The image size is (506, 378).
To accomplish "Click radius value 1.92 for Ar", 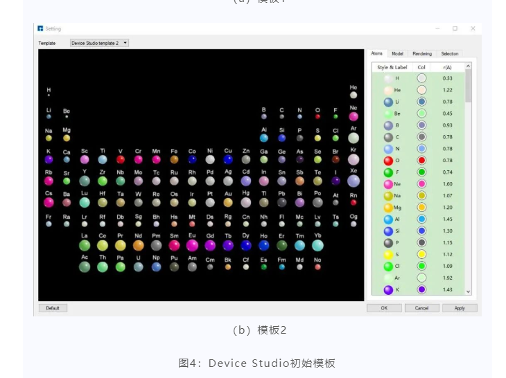I will (x=447, y=278).
